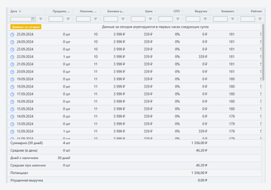Open filter funnel for Рейтинг column
The height and width of the screenshot is (190, 271).
point(260,19)
